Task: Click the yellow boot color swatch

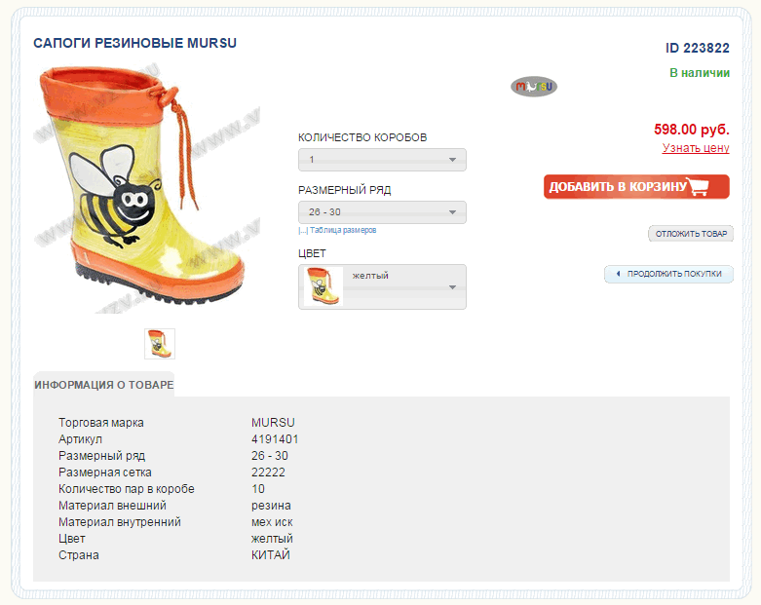Action: coord(323,287)
